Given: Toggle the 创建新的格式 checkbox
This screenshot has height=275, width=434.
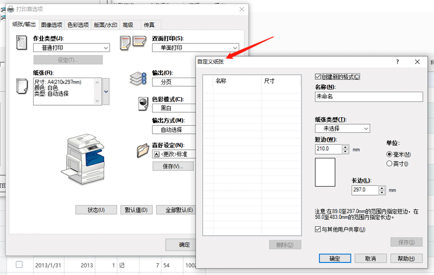Looking at the screenshot, I should point(318,76).
